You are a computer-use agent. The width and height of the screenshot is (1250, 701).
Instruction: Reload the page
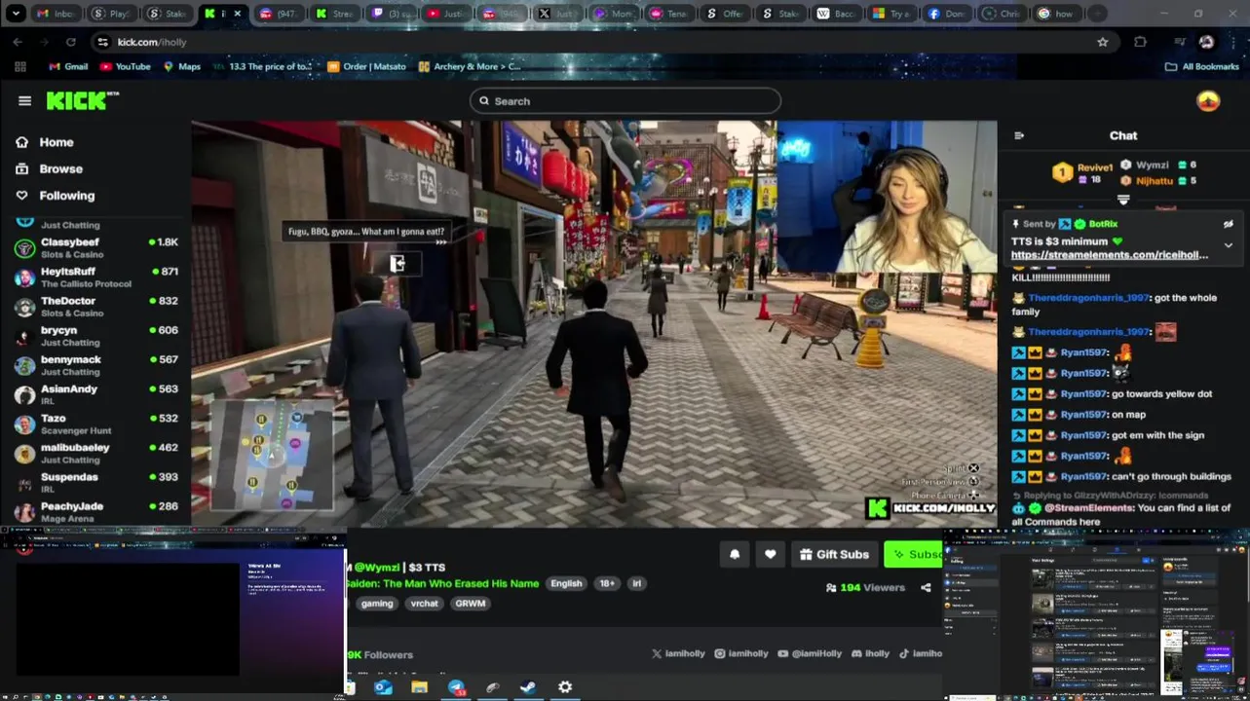point(70,42)
